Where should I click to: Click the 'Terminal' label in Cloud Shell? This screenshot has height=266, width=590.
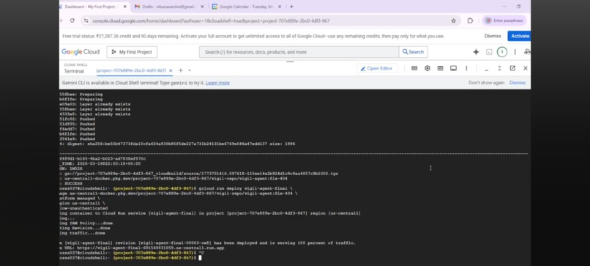pyautogui.click(x=74, y=71)
